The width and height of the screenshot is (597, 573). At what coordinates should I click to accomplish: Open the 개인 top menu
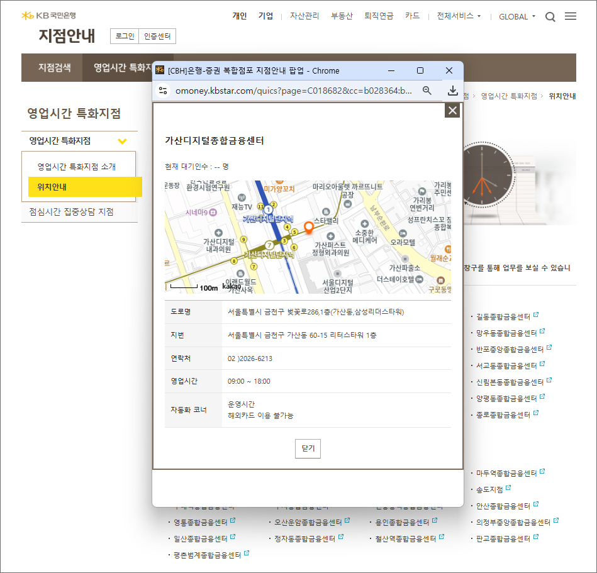[240, 16]
